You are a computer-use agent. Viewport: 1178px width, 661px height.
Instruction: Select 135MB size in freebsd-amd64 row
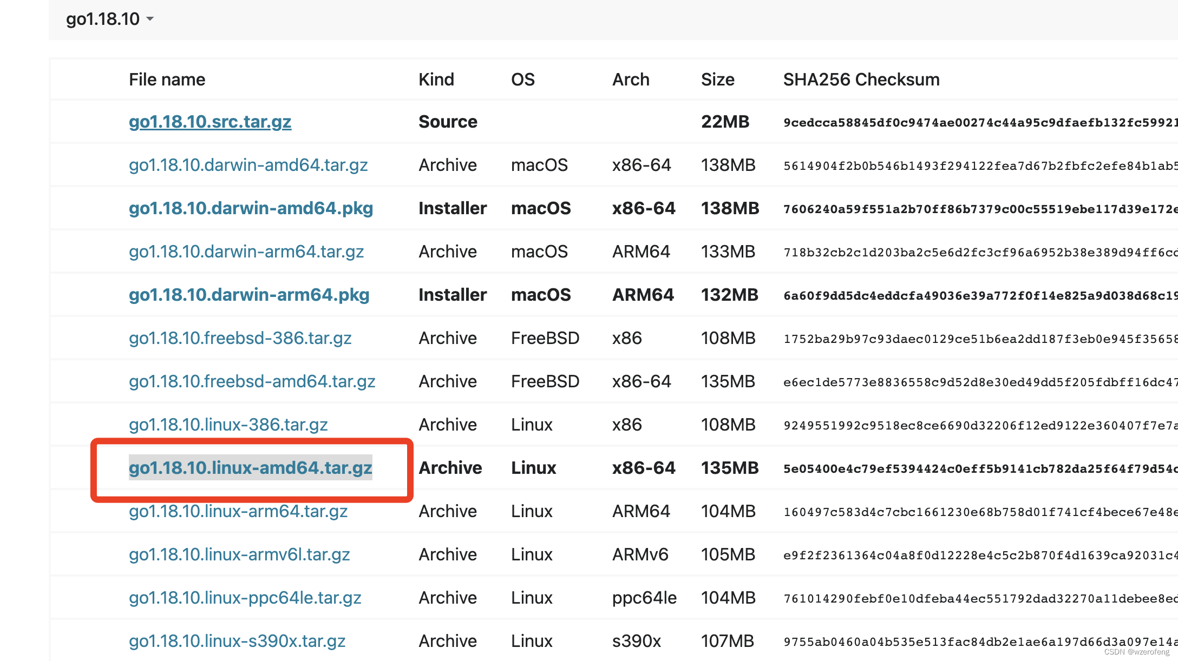click(x=728, y=381)
